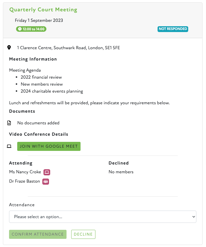Click the meeting address text
The height and width of the screenshot is (247, 206).
(68, 48)
